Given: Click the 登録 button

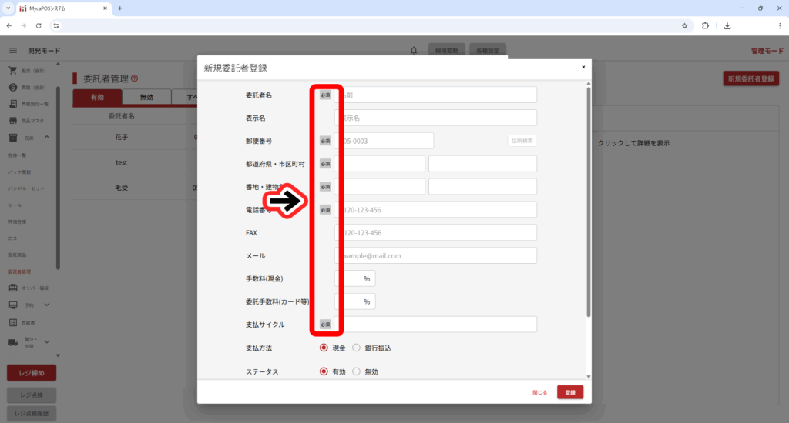Looking at the screenshot, I should 569,392.
